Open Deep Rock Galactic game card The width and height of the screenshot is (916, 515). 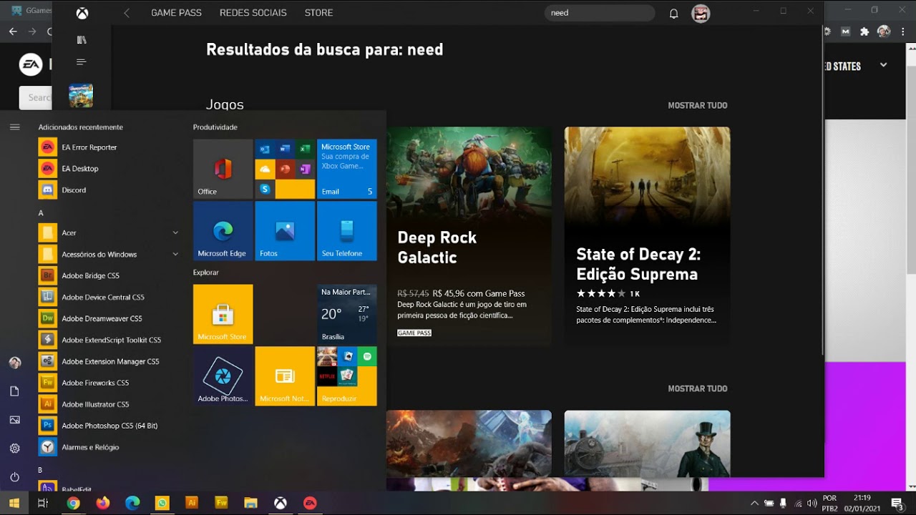click(x=469, y=237)
